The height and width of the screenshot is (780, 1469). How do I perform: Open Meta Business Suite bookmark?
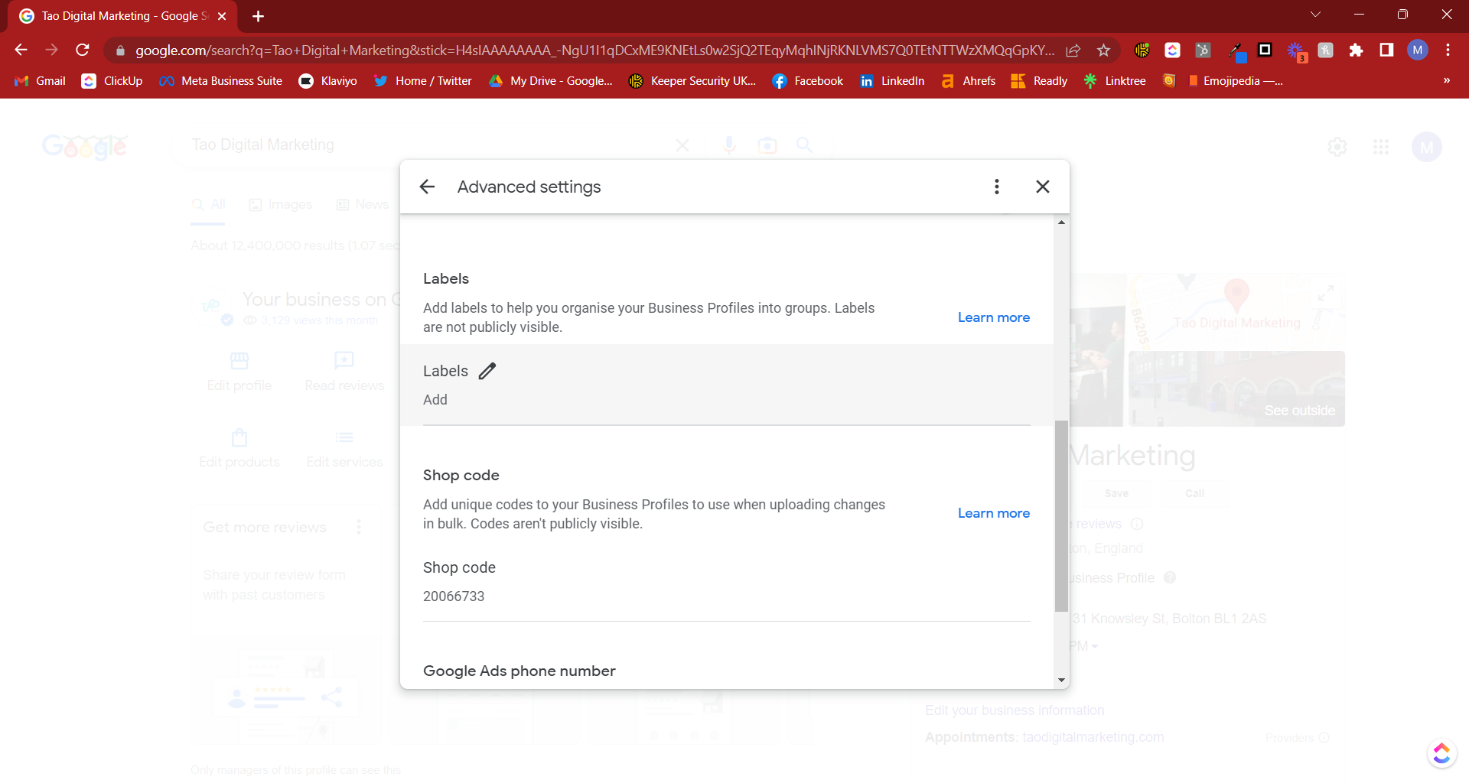[x=220, y=81]
